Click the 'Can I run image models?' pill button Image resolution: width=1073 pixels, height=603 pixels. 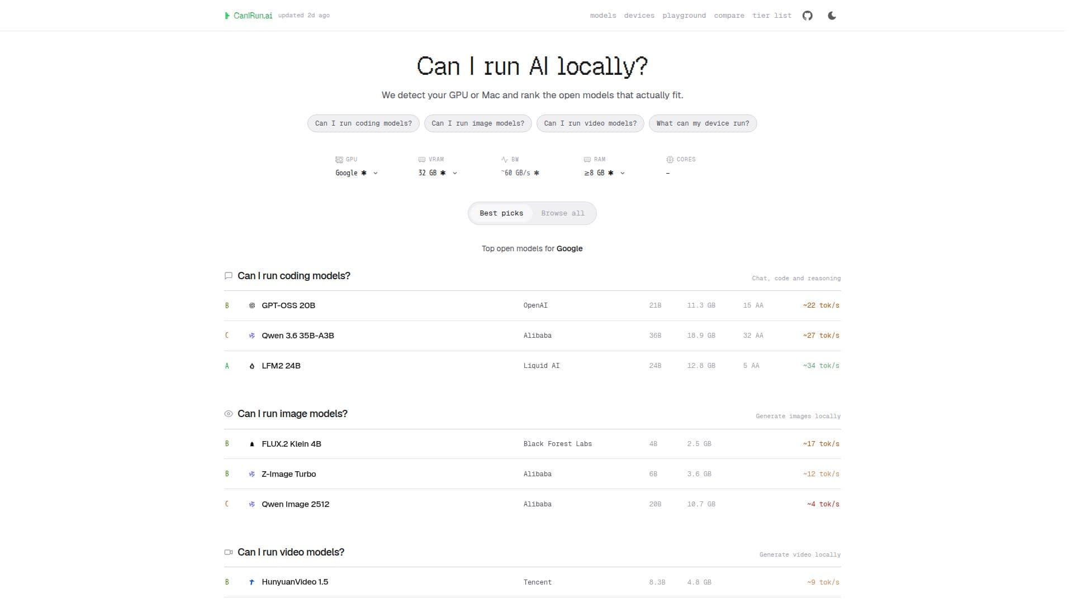[478, 123]
